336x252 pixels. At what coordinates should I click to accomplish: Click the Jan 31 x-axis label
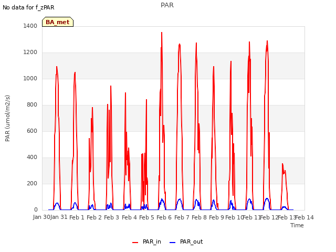coord(59,217)
